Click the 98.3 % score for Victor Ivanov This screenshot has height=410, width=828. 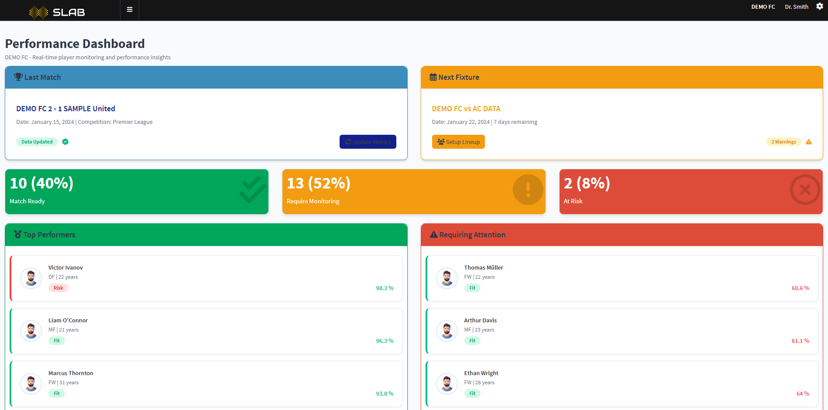click(384, 288)
